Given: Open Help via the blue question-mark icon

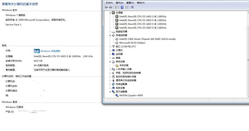Looking at the screenshot, I should [122, 7].
